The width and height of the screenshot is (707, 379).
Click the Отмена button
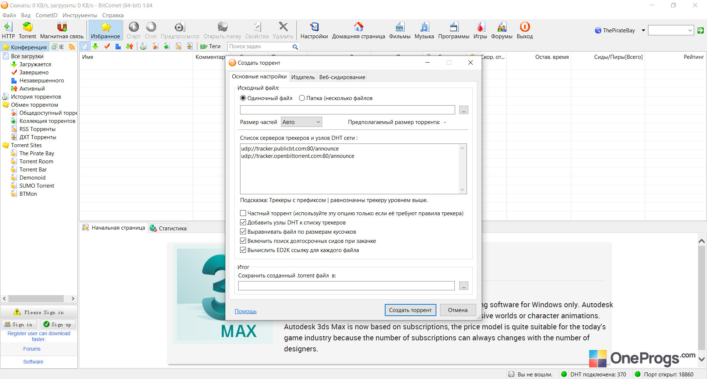pyautogui.click(x=458, y=310)
